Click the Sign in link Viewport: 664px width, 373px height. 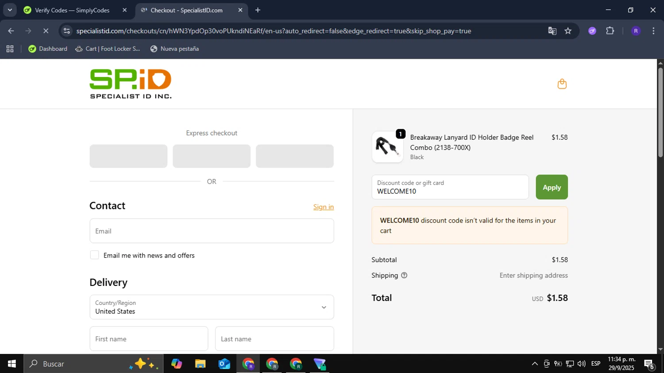324,207
